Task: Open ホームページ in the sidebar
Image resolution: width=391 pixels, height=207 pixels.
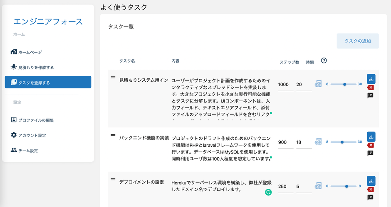Action: tap(30, 52)
